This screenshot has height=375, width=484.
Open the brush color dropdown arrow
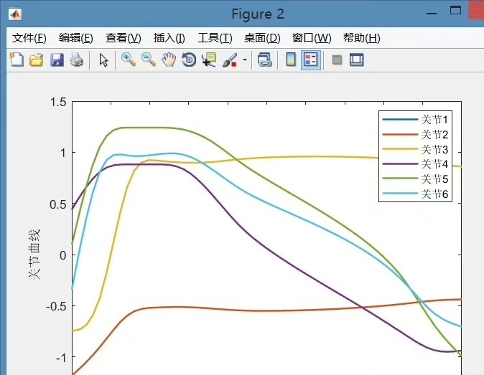[245, 60]
